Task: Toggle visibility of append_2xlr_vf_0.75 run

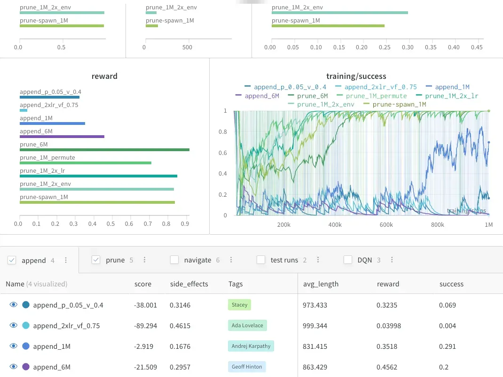Action: tap(14, 325)
